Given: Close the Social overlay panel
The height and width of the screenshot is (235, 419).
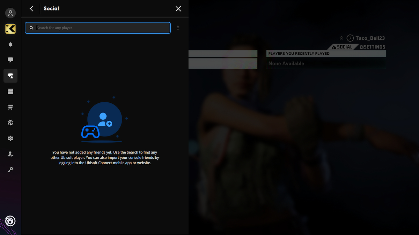Looking at the screenshot, I should pyautogui.click(x=178, y=9).
